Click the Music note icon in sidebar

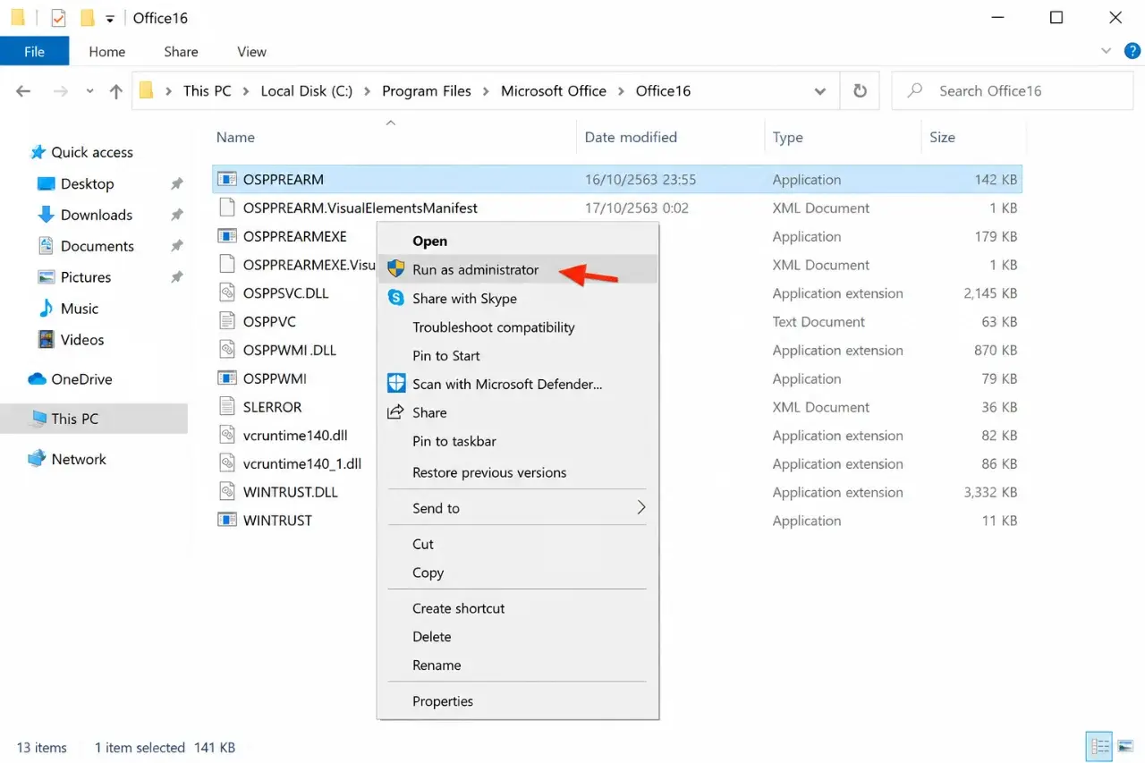(x=47, y=309)
